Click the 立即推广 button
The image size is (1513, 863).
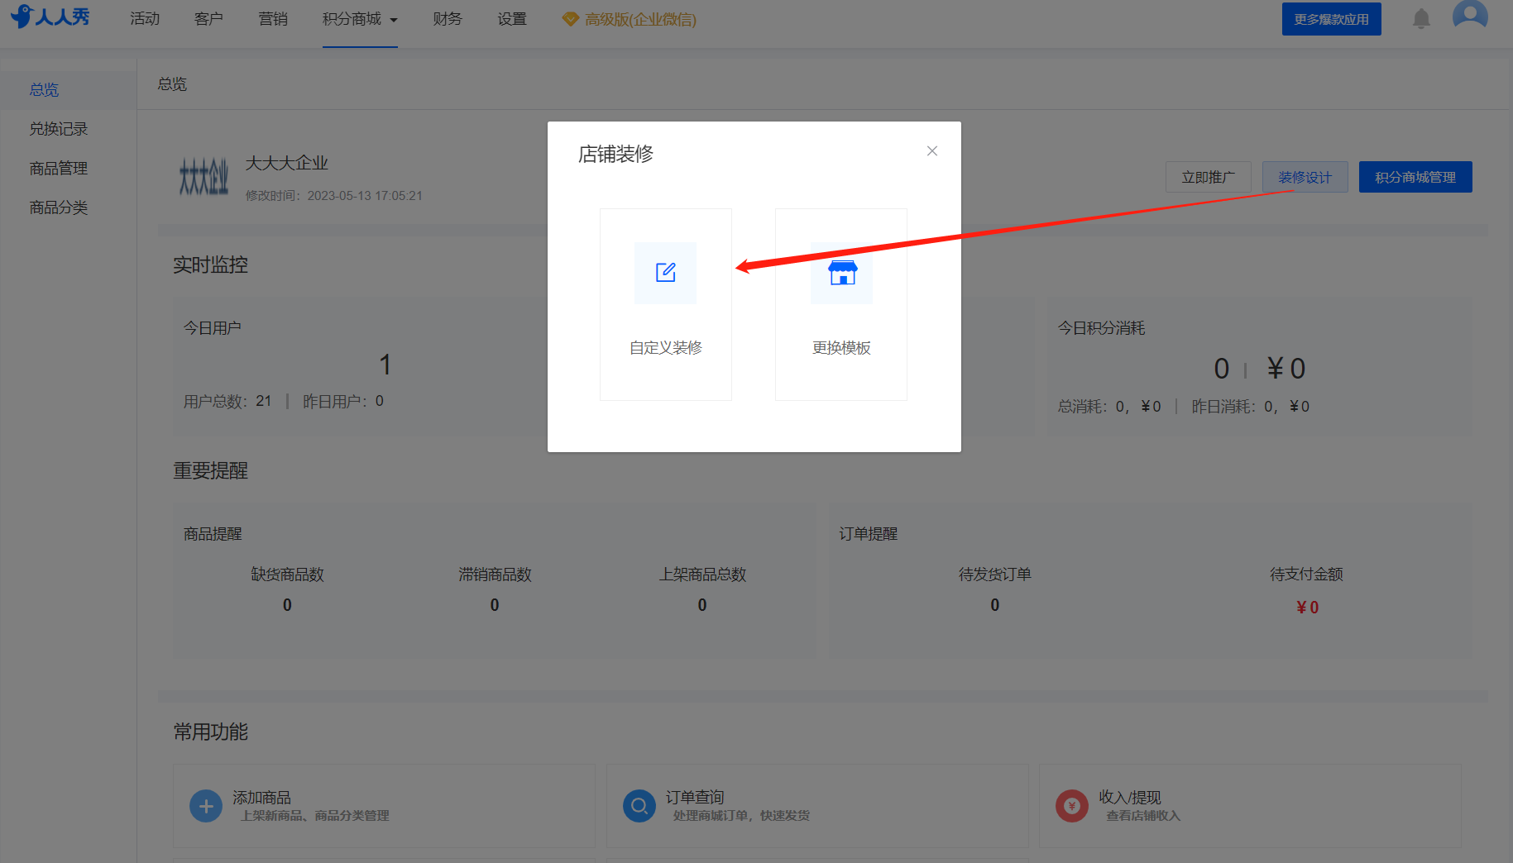point(1209,177)
